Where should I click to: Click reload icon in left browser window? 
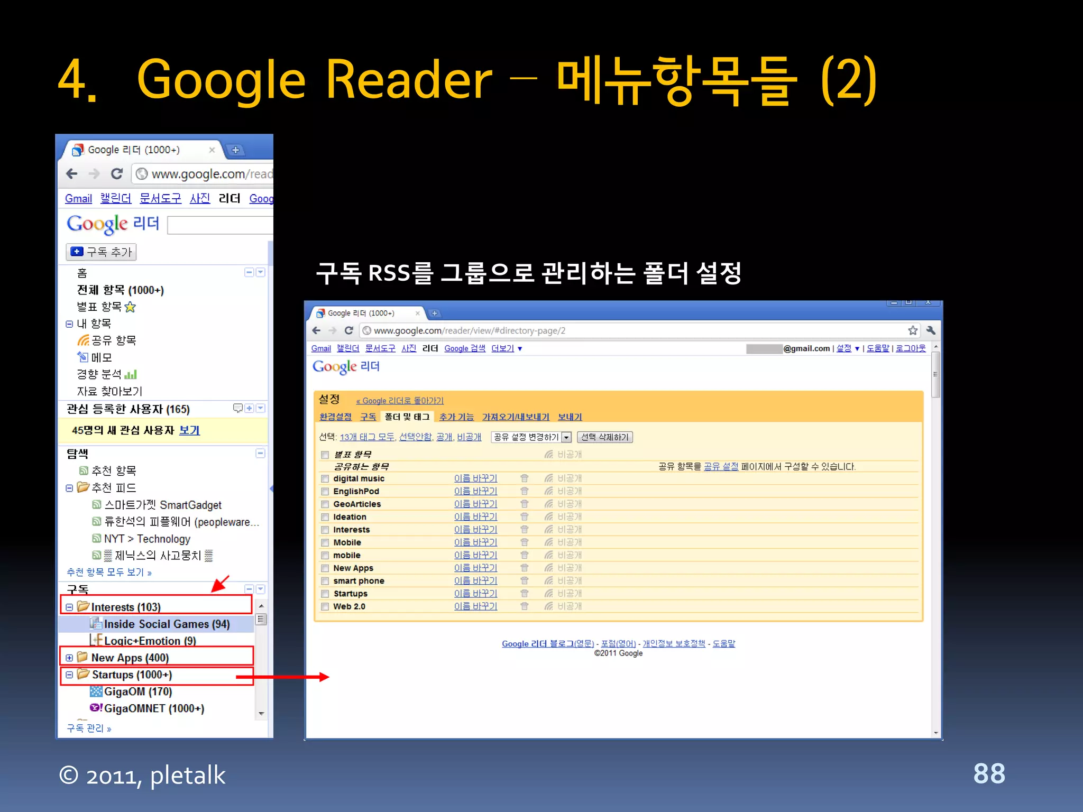click(x=117, y=174)
